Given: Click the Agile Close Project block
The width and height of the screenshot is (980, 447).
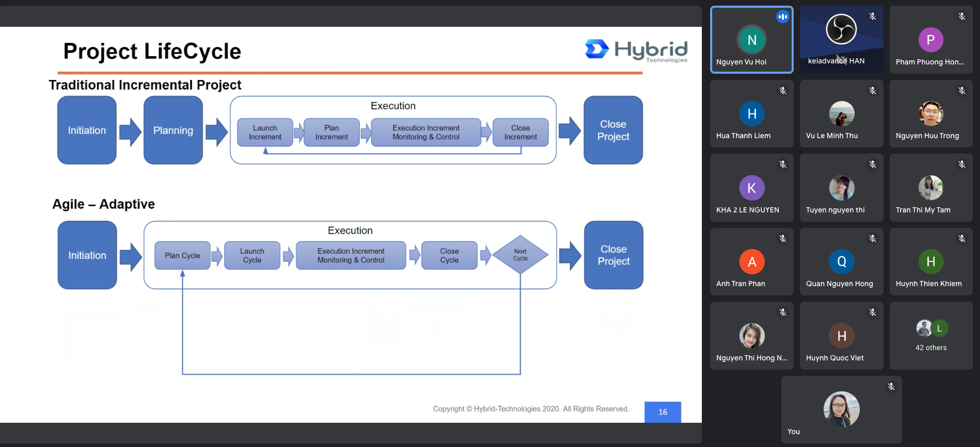Looking at the screenshot, I should [614, 255].
